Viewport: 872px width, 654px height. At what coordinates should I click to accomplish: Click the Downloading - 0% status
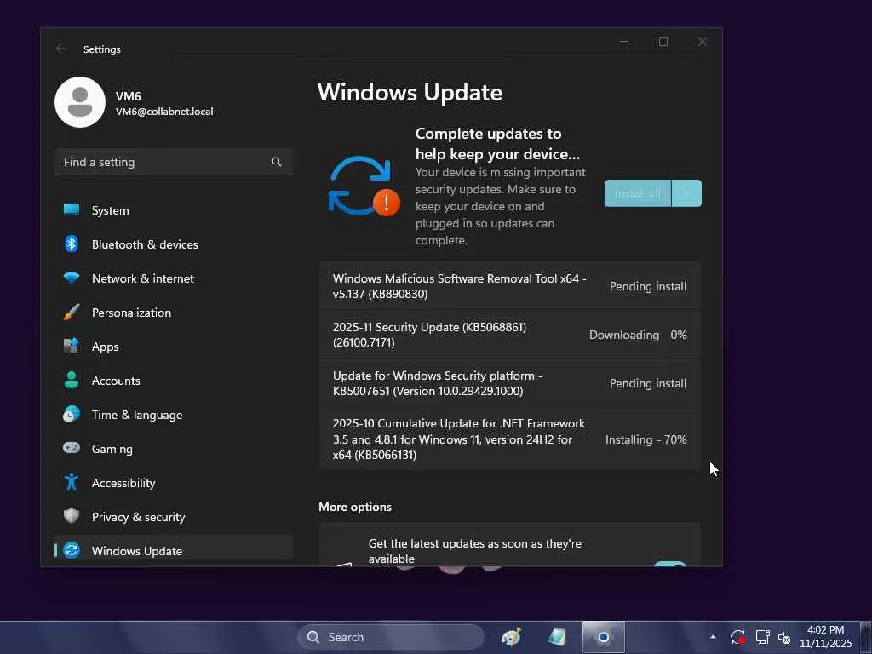point(638,335)
